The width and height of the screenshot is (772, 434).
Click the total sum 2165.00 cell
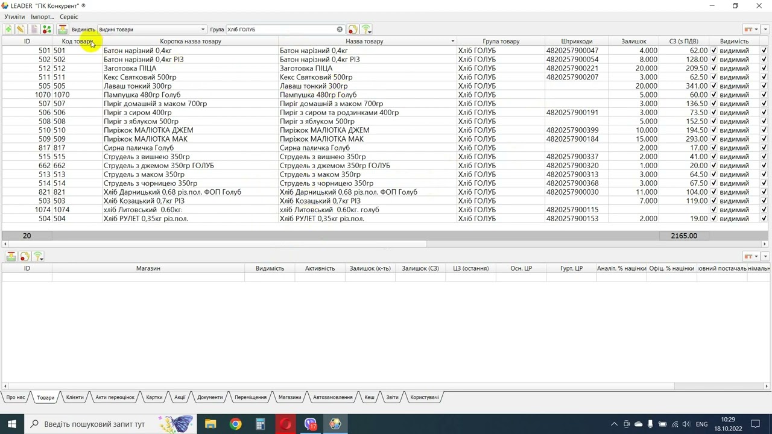[684, 236]
